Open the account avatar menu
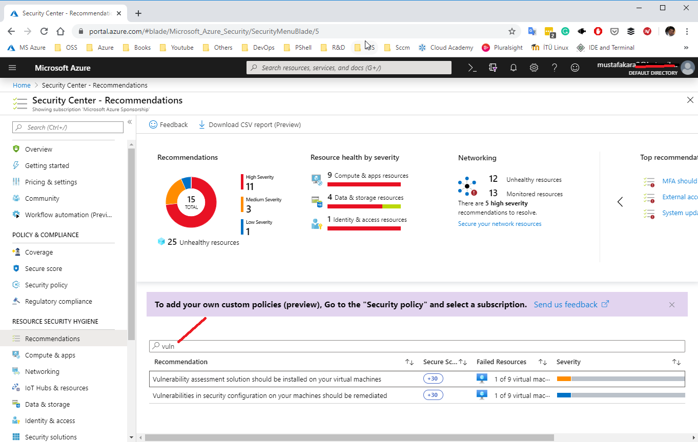Image resolution: width=698 pixels, height=442 pixels. click(x=688, y=68)
